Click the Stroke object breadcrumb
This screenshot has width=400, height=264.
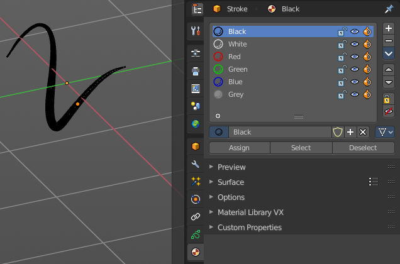(230, 9)
